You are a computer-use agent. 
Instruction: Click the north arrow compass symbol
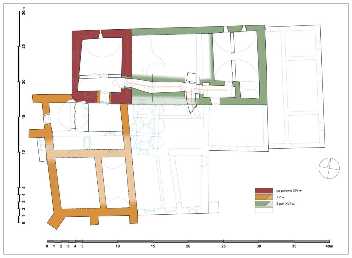pos(329,168)
